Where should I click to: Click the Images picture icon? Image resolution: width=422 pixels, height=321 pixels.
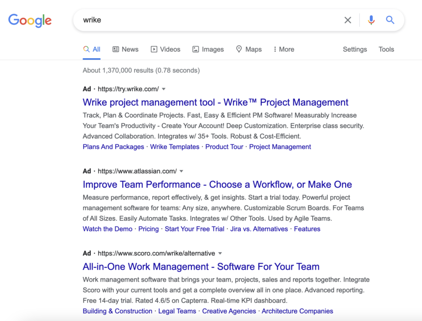196,49
